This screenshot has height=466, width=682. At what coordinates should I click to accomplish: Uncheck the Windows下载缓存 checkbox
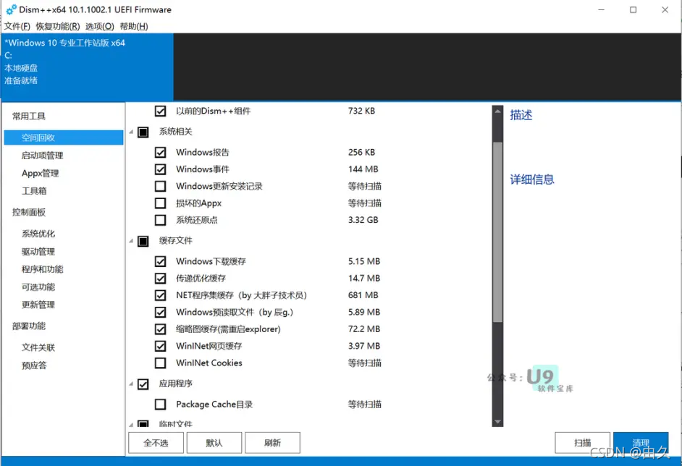pyautogui.click(x=161, y=262)
